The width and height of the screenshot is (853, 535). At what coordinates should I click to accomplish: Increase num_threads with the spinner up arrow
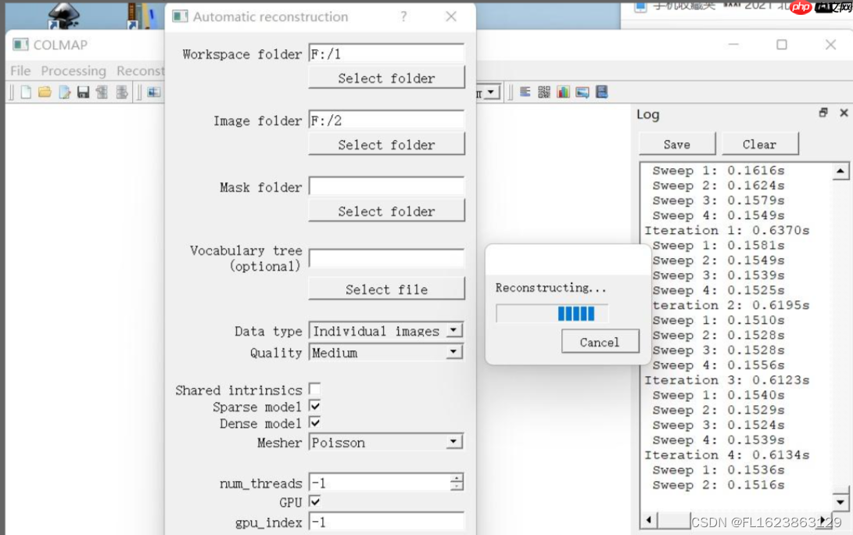coord(457,479)
